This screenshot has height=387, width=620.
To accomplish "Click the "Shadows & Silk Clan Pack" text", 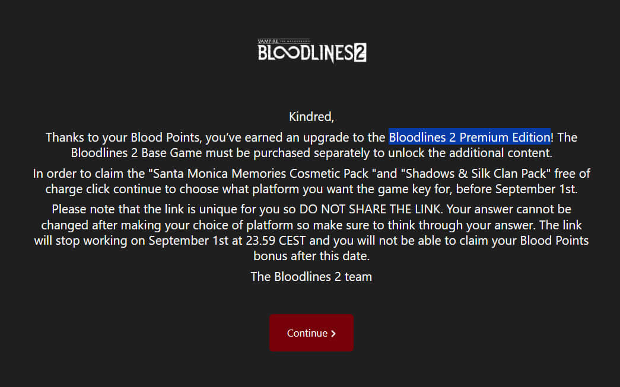I will (476, 174).
